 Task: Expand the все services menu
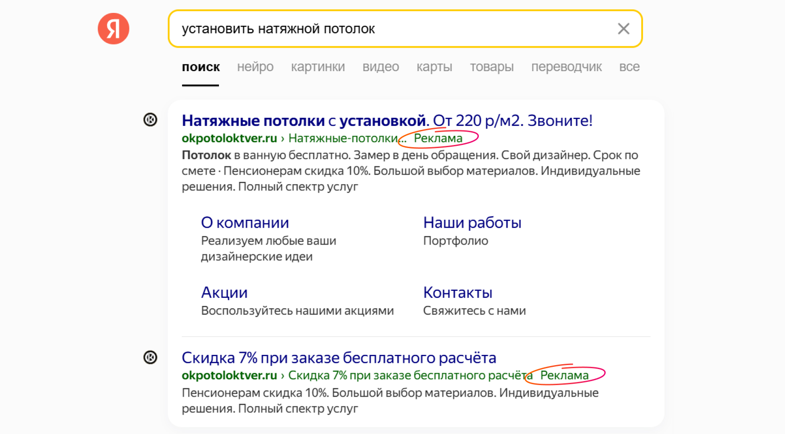click(629, 67)
